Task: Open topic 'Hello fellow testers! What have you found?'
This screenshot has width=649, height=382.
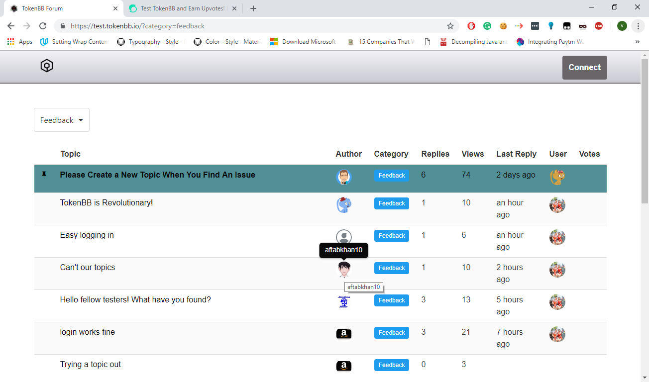Action: point(135,299)
